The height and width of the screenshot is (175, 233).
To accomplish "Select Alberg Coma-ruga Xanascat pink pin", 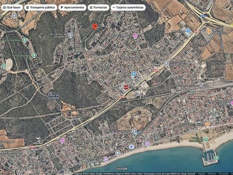I will click(232, 103).
